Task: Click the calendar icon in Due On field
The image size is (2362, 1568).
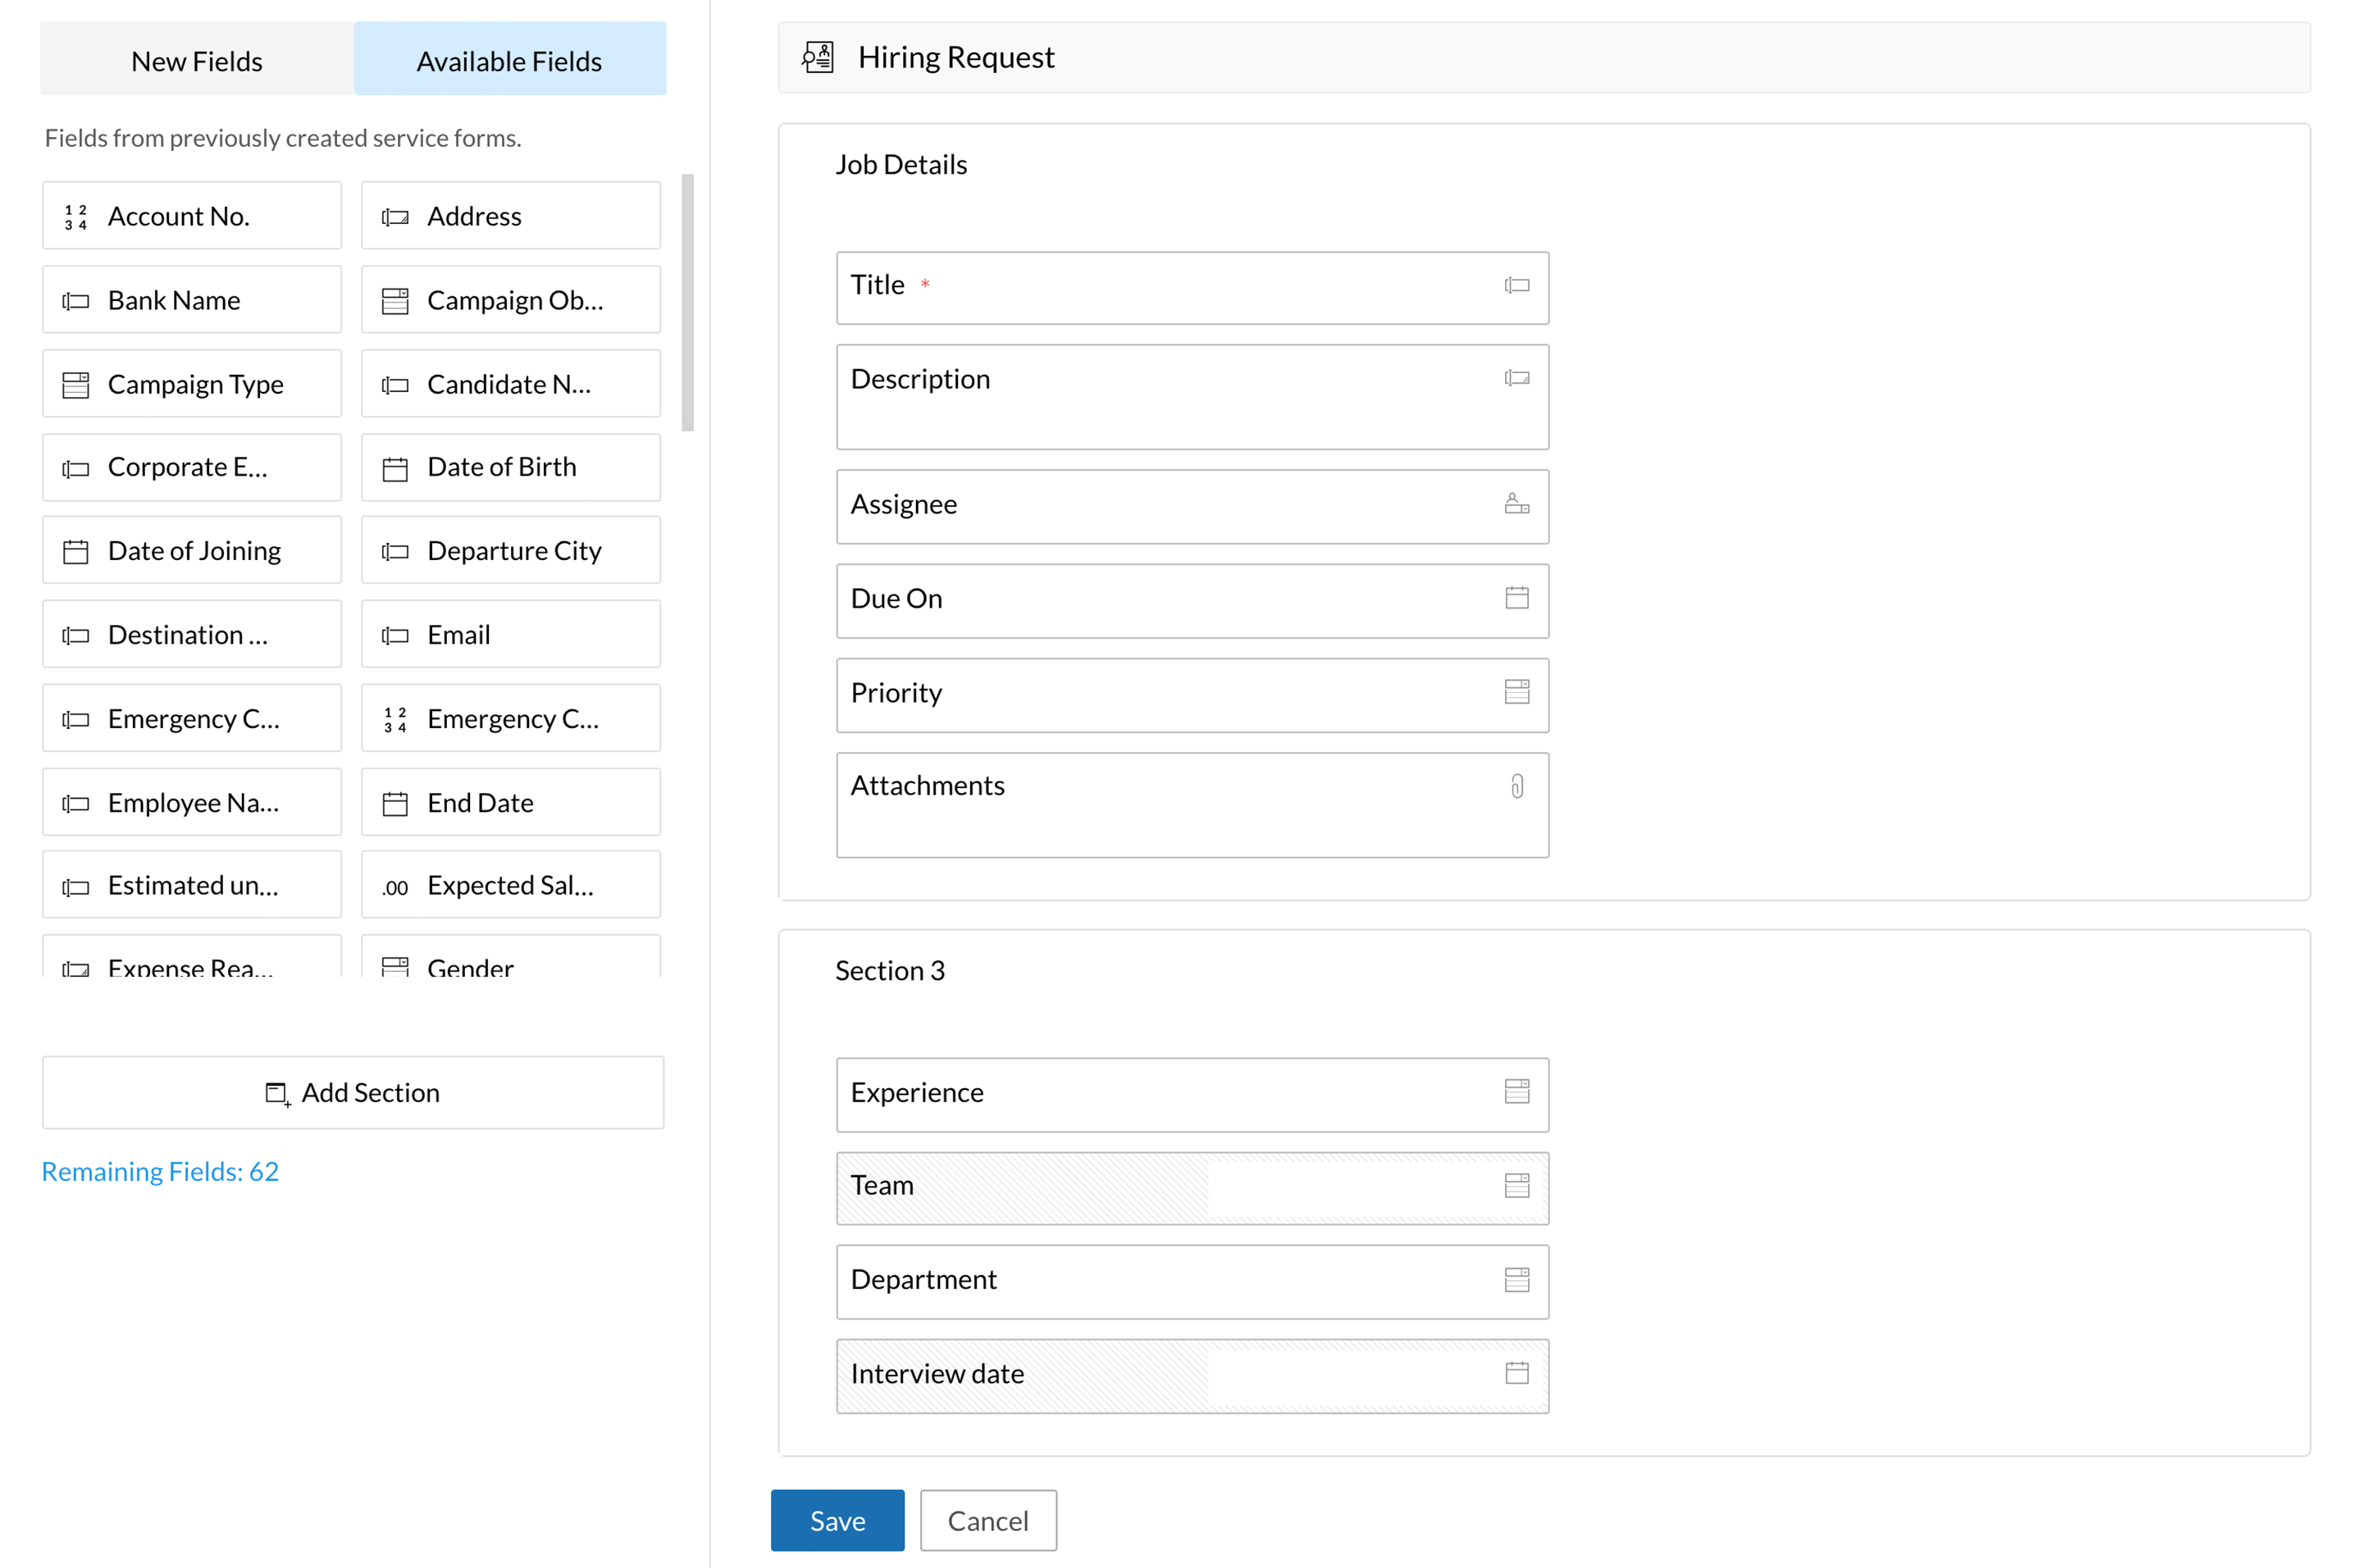Action: click(x=1516, y=598)
